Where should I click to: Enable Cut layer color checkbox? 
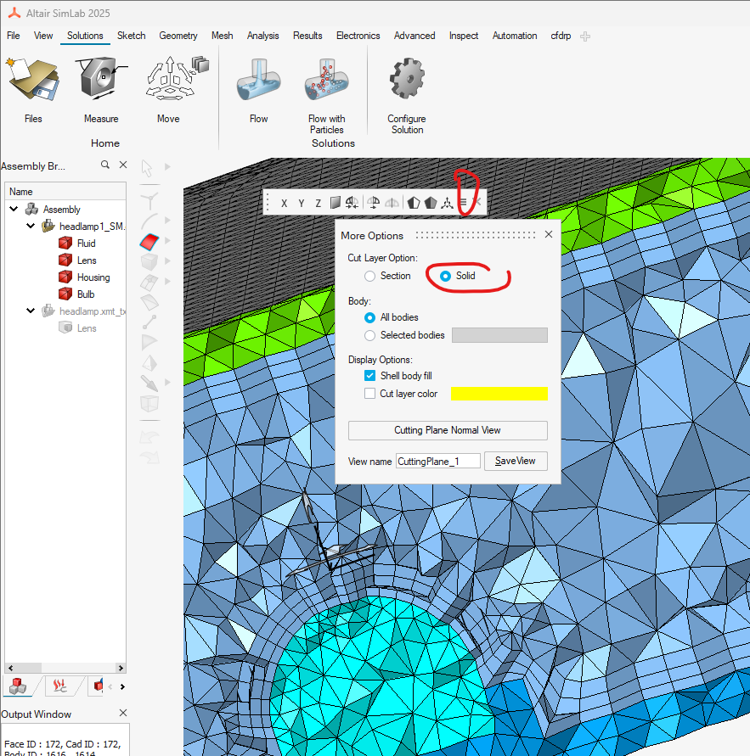pos(369,394)
